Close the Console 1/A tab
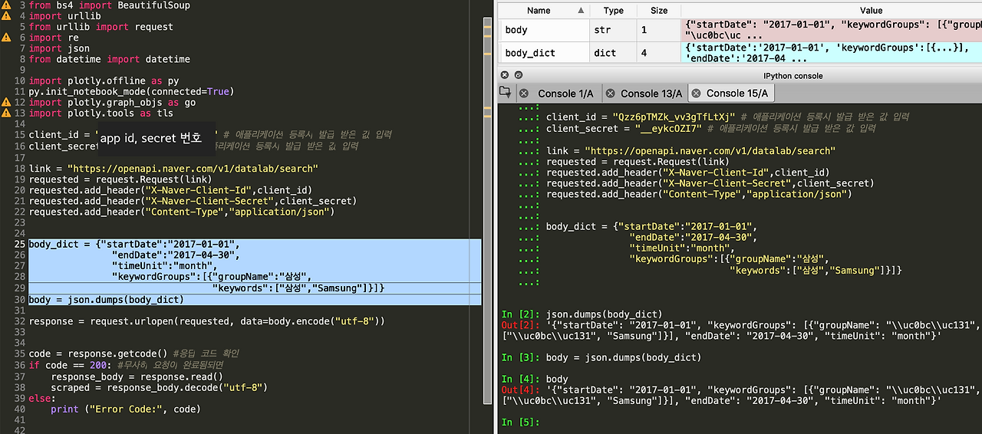982x434 pixels. [524, 94]
